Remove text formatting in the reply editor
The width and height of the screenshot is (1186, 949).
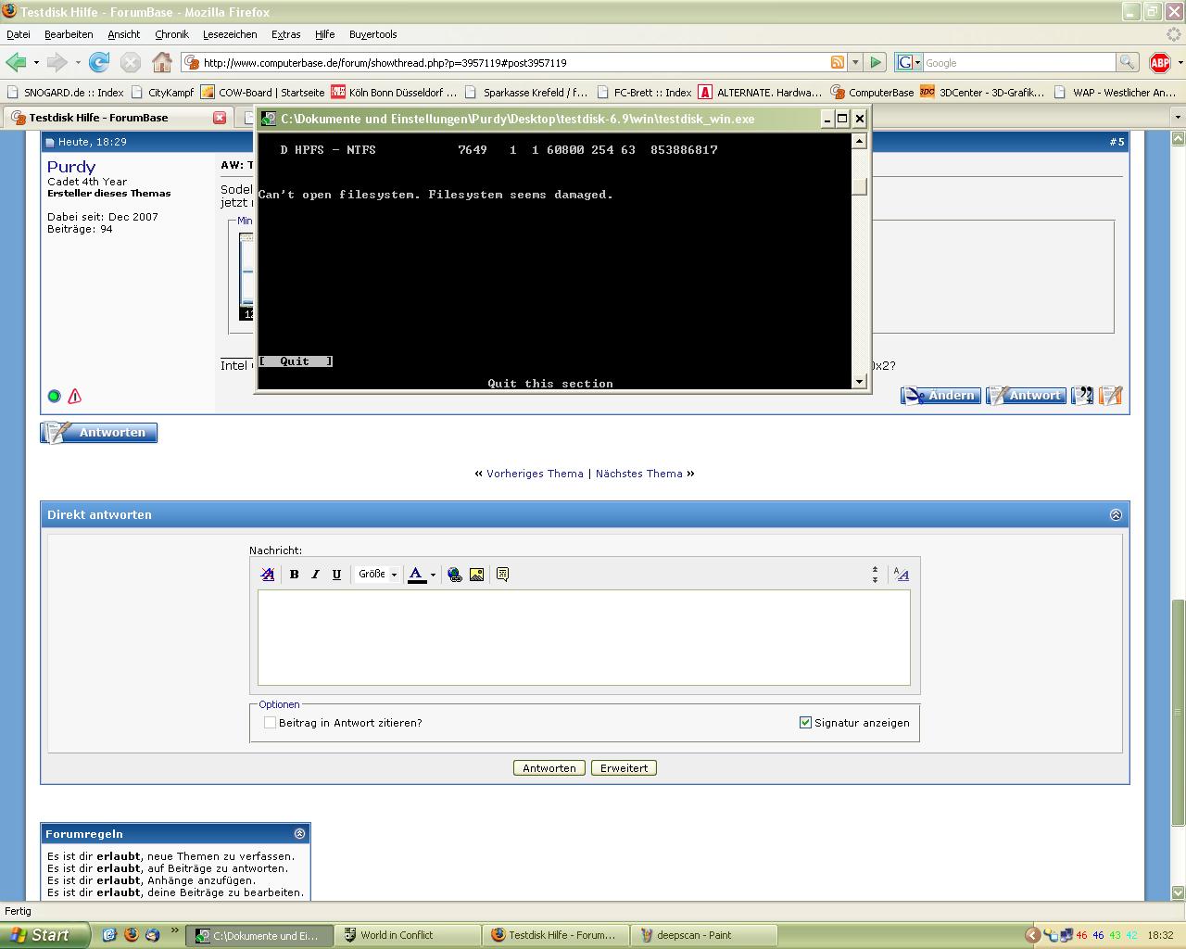tap(268, 575)
